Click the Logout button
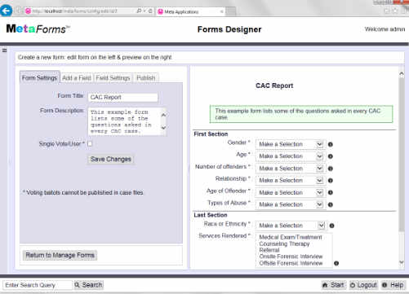 [364, 285]
